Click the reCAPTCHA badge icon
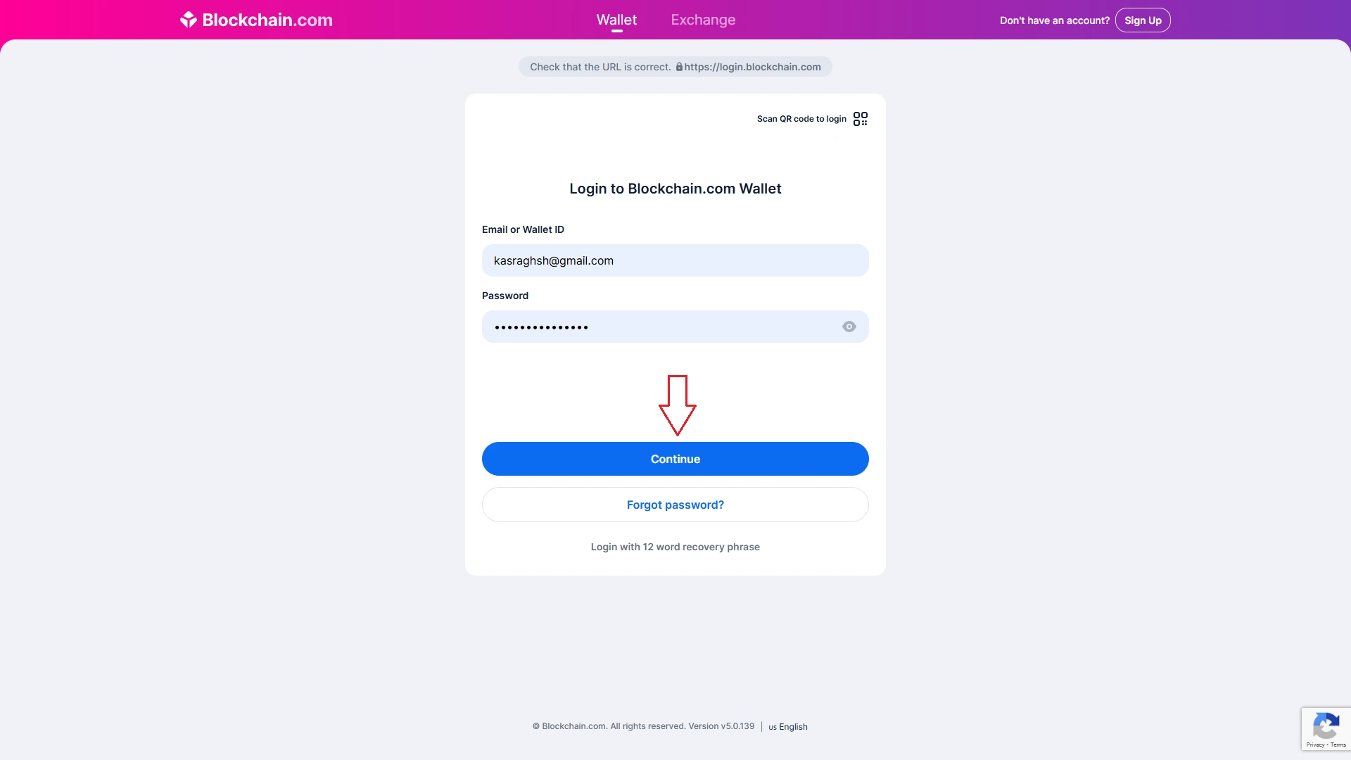 click(x=1326, y=726)
